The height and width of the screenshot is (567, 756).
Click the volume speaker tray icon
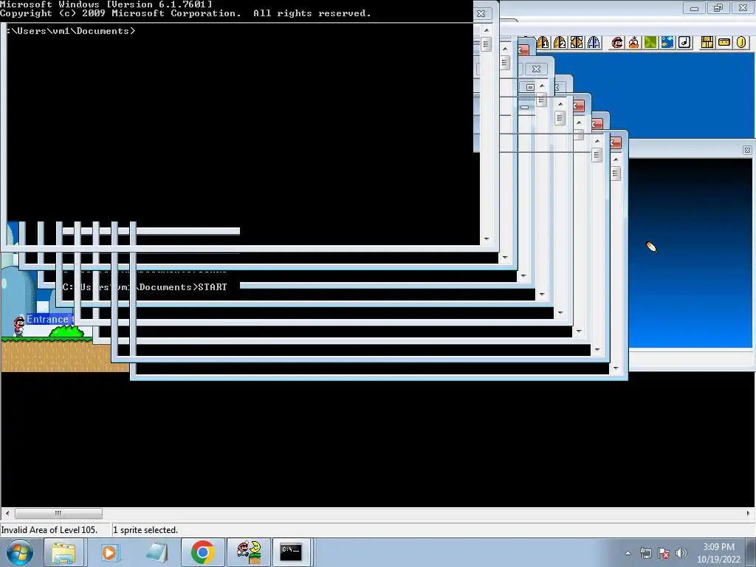tap(681, 553)
